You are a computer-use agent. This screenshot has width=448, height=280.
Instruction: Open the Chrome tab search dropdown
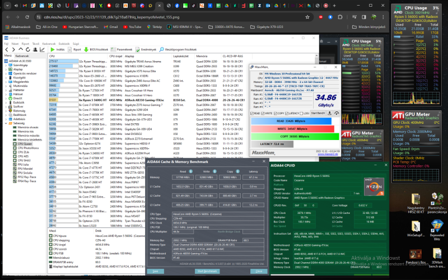coord(7,6)
